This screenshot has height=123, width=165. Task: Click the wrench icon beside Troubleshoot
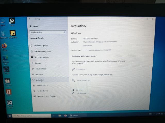coord(73,69)
